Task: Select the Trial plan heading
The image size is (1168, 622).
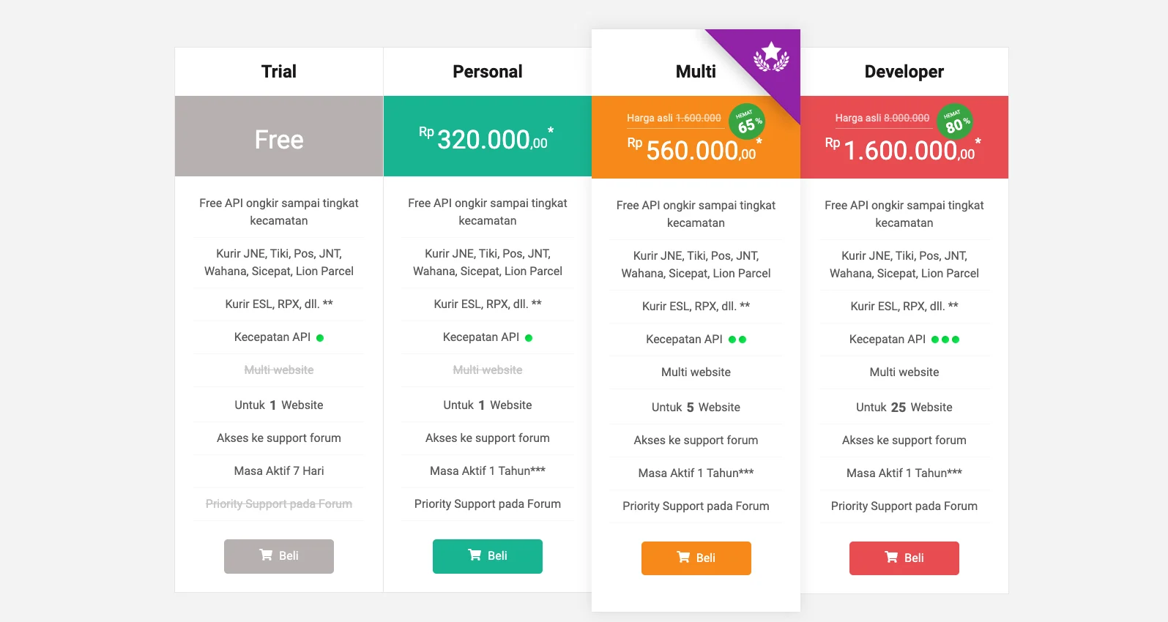Action: [279, 72]
